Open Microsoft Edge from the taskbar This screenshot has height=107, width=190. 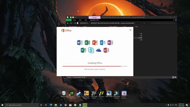pos(51,105)
